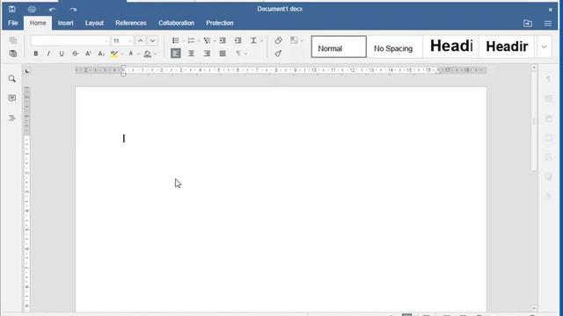Toggle strikethrough formatting

[x=75, y=54]
